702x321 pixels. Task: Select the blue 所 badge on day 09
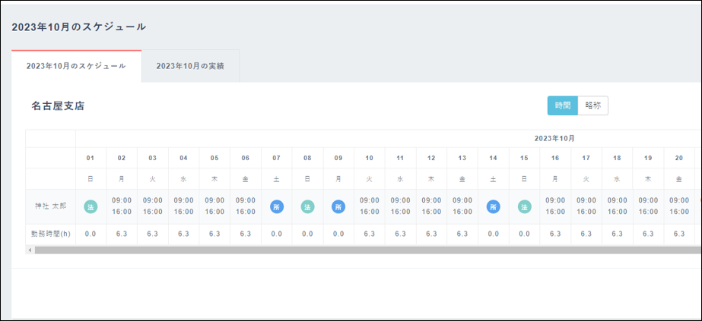pos(338,206)
